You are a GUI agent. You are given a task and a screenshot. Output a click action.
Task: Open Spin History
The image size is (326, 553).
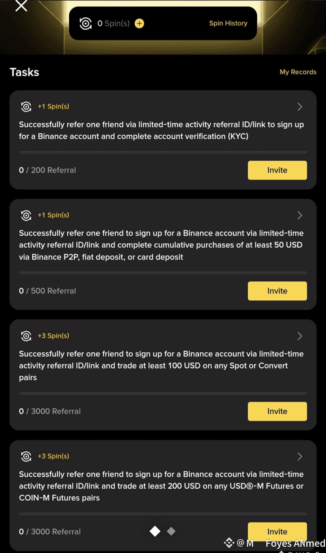coord(228,23)
